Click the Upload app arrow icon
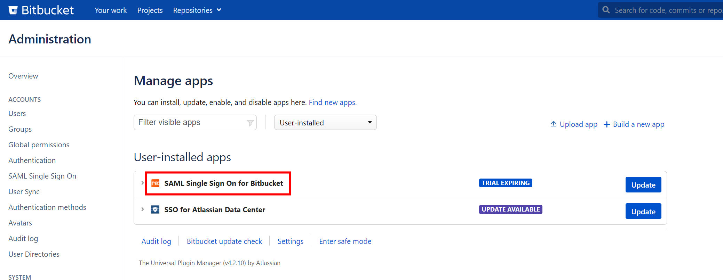This screenshot has height=280, width=723. pyautogui.click(x=554, y=124)
